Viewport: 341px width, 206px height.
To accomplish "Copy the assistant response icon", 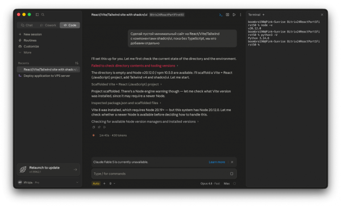I will click(x=94, y=127).
